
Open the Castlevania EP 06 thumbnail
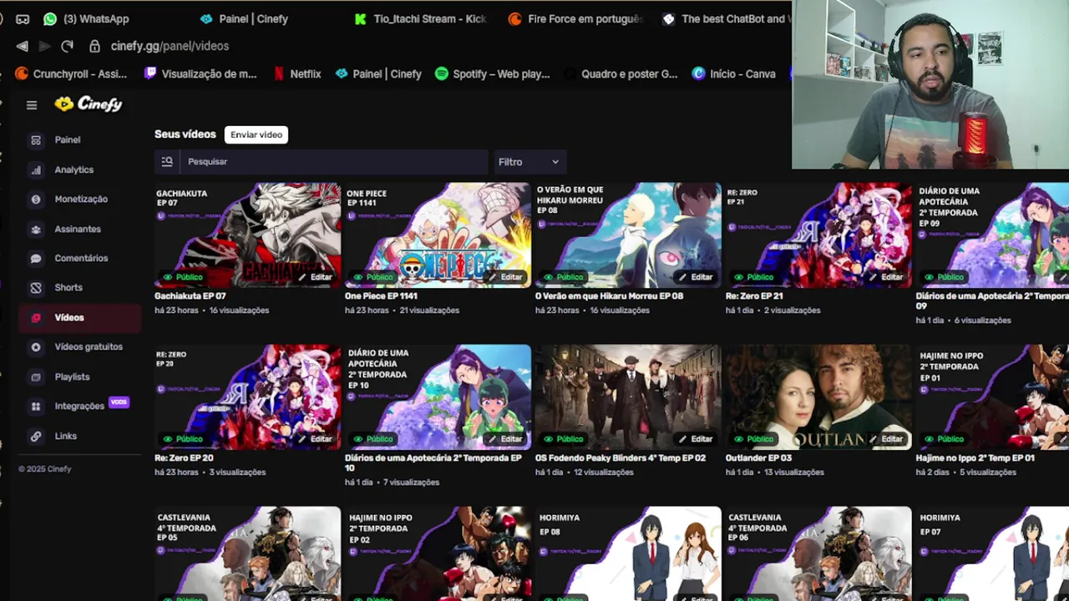click(818, 553)
